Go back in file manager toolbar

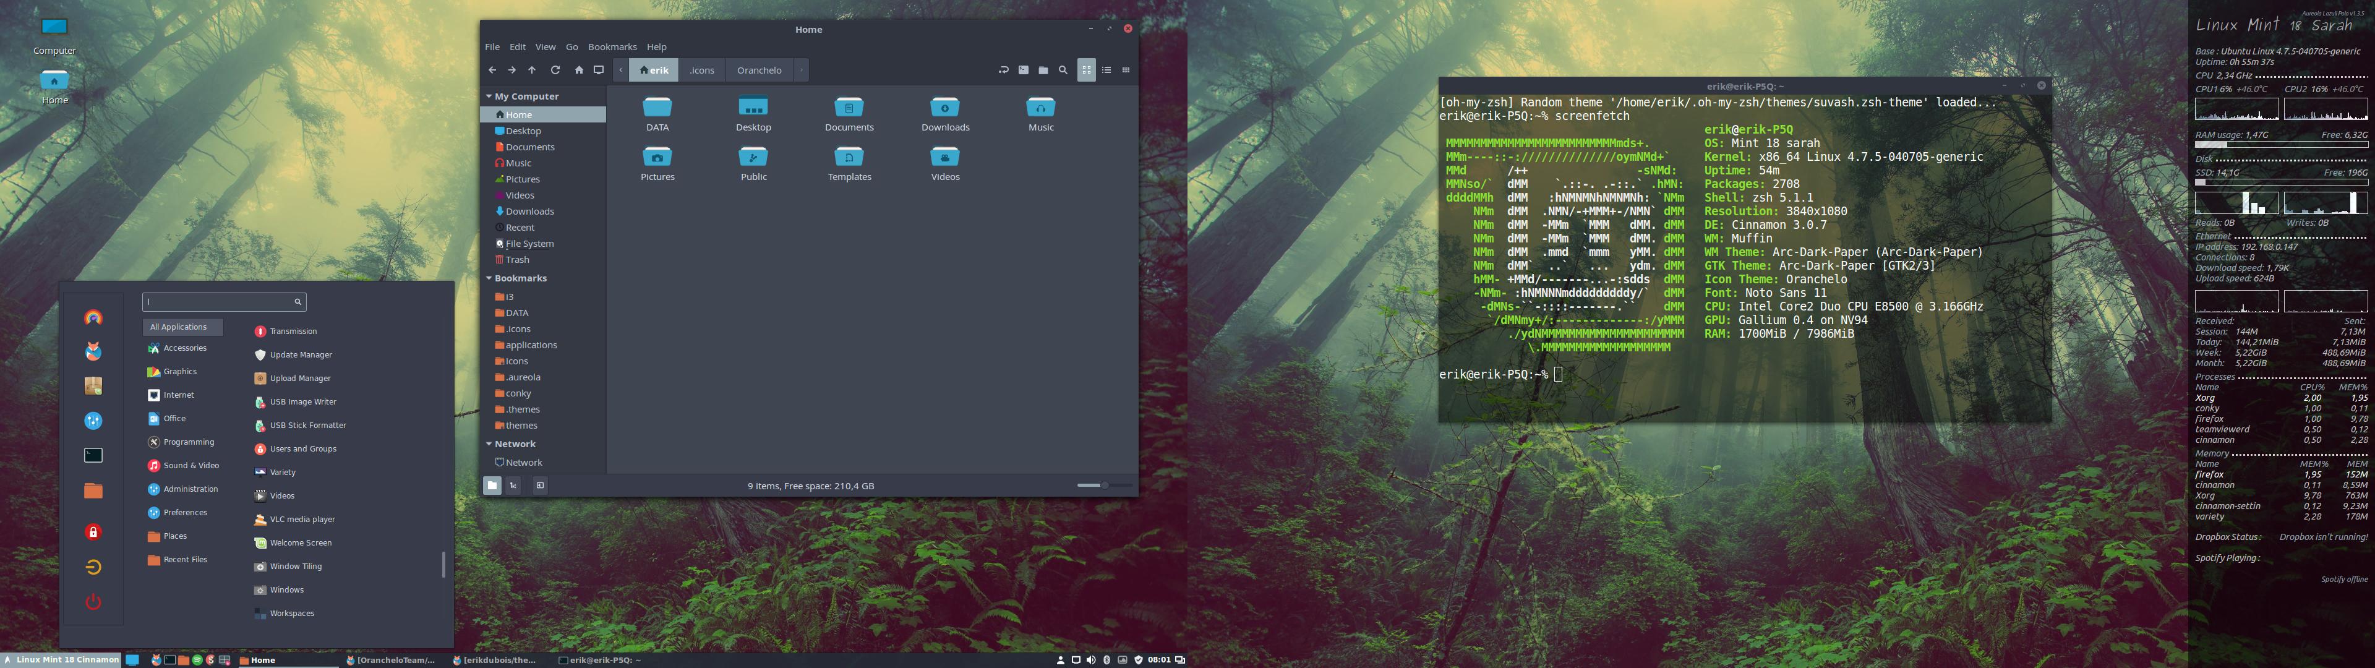coord(492,70)
